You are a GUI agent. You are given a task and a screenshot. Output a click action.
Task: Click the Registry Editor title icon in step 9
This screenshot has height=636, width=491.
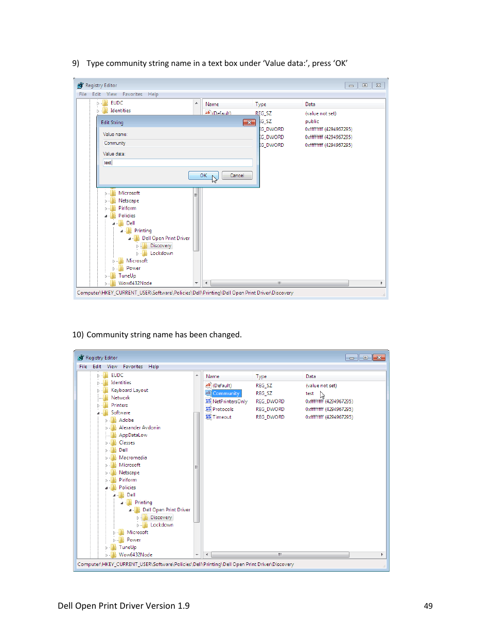pyautogui.click(x=80, y=85)
